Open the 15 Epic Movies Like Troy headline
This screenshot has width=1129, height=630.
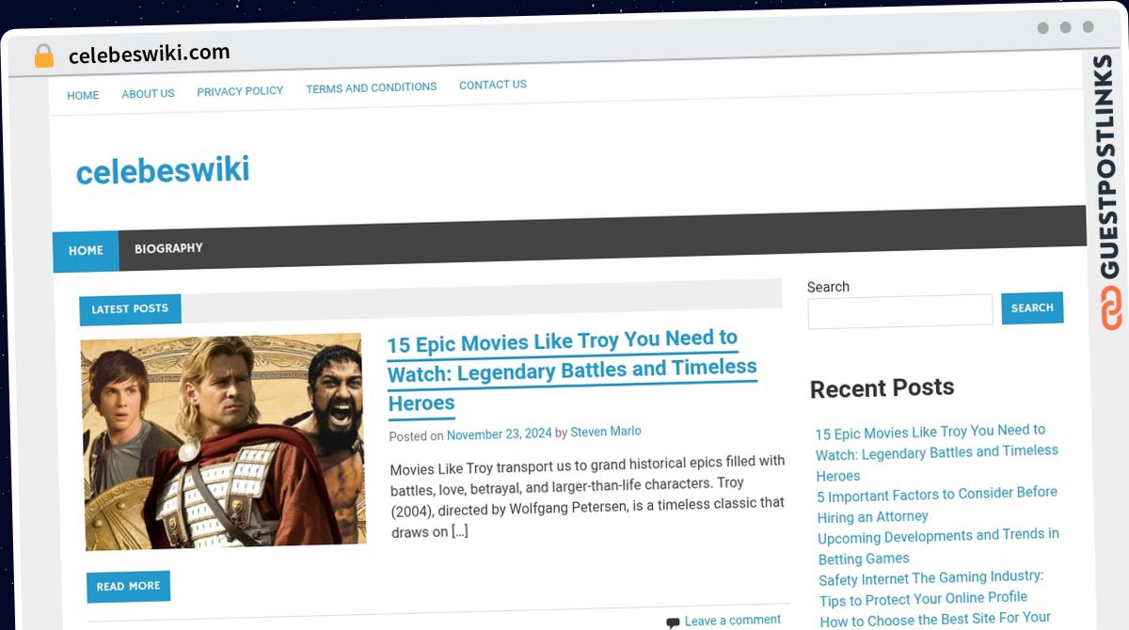[572, 370]
